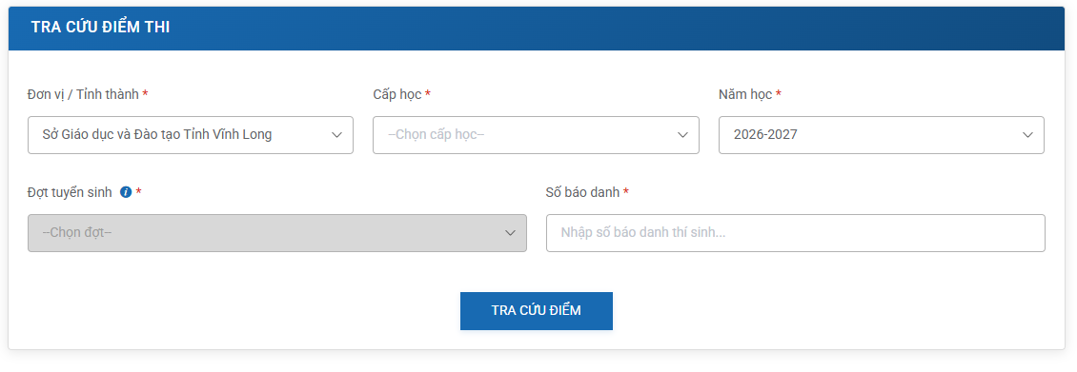Click the red asterisk beside Cấp học
The width and height of the screenshot is (1077, 372).
(428, 94)
